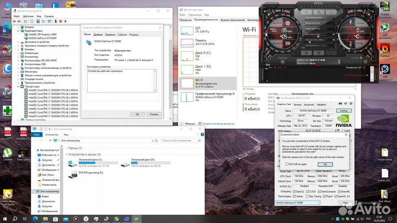Collapse the Видеоадаптеры node in Device Manager
397x223 pixels.
pyautogui.click(x=18, y=31)
